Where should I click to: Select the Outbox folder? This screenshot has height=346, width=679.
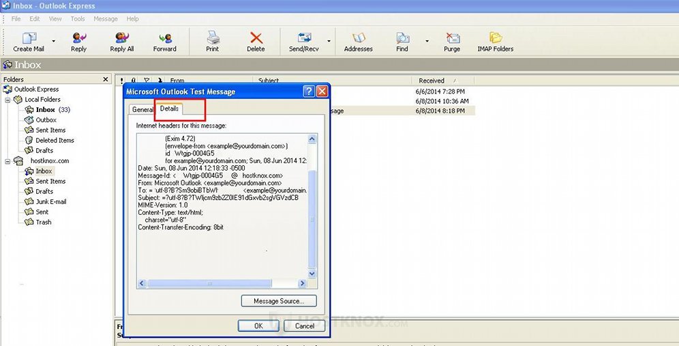[x=46, y=119]
